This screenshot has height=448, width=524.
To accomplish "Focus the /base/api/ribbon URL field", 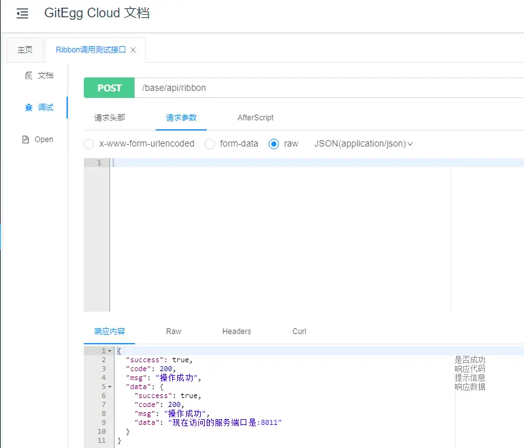I will pos(329,88).
